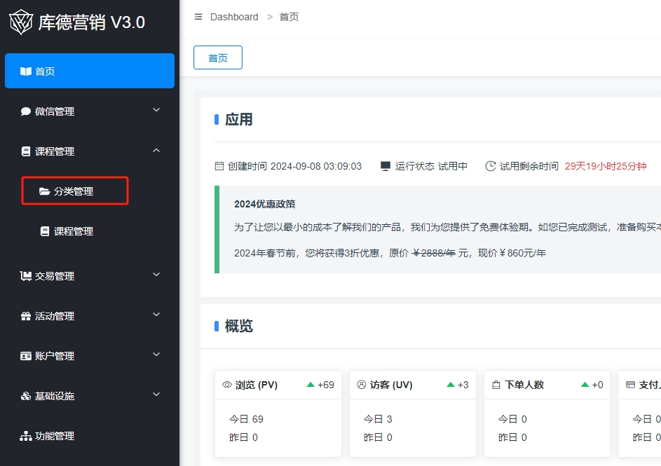The image size is (661, 466).
Task: Select the 首页 item in sidebar
Action: 90,71
